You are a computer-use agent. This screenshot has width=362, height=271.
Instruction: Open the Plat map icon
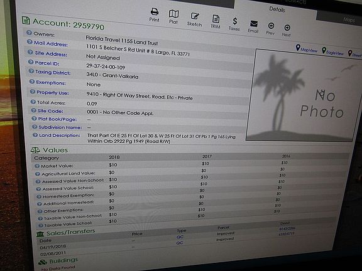click(173, 14)
